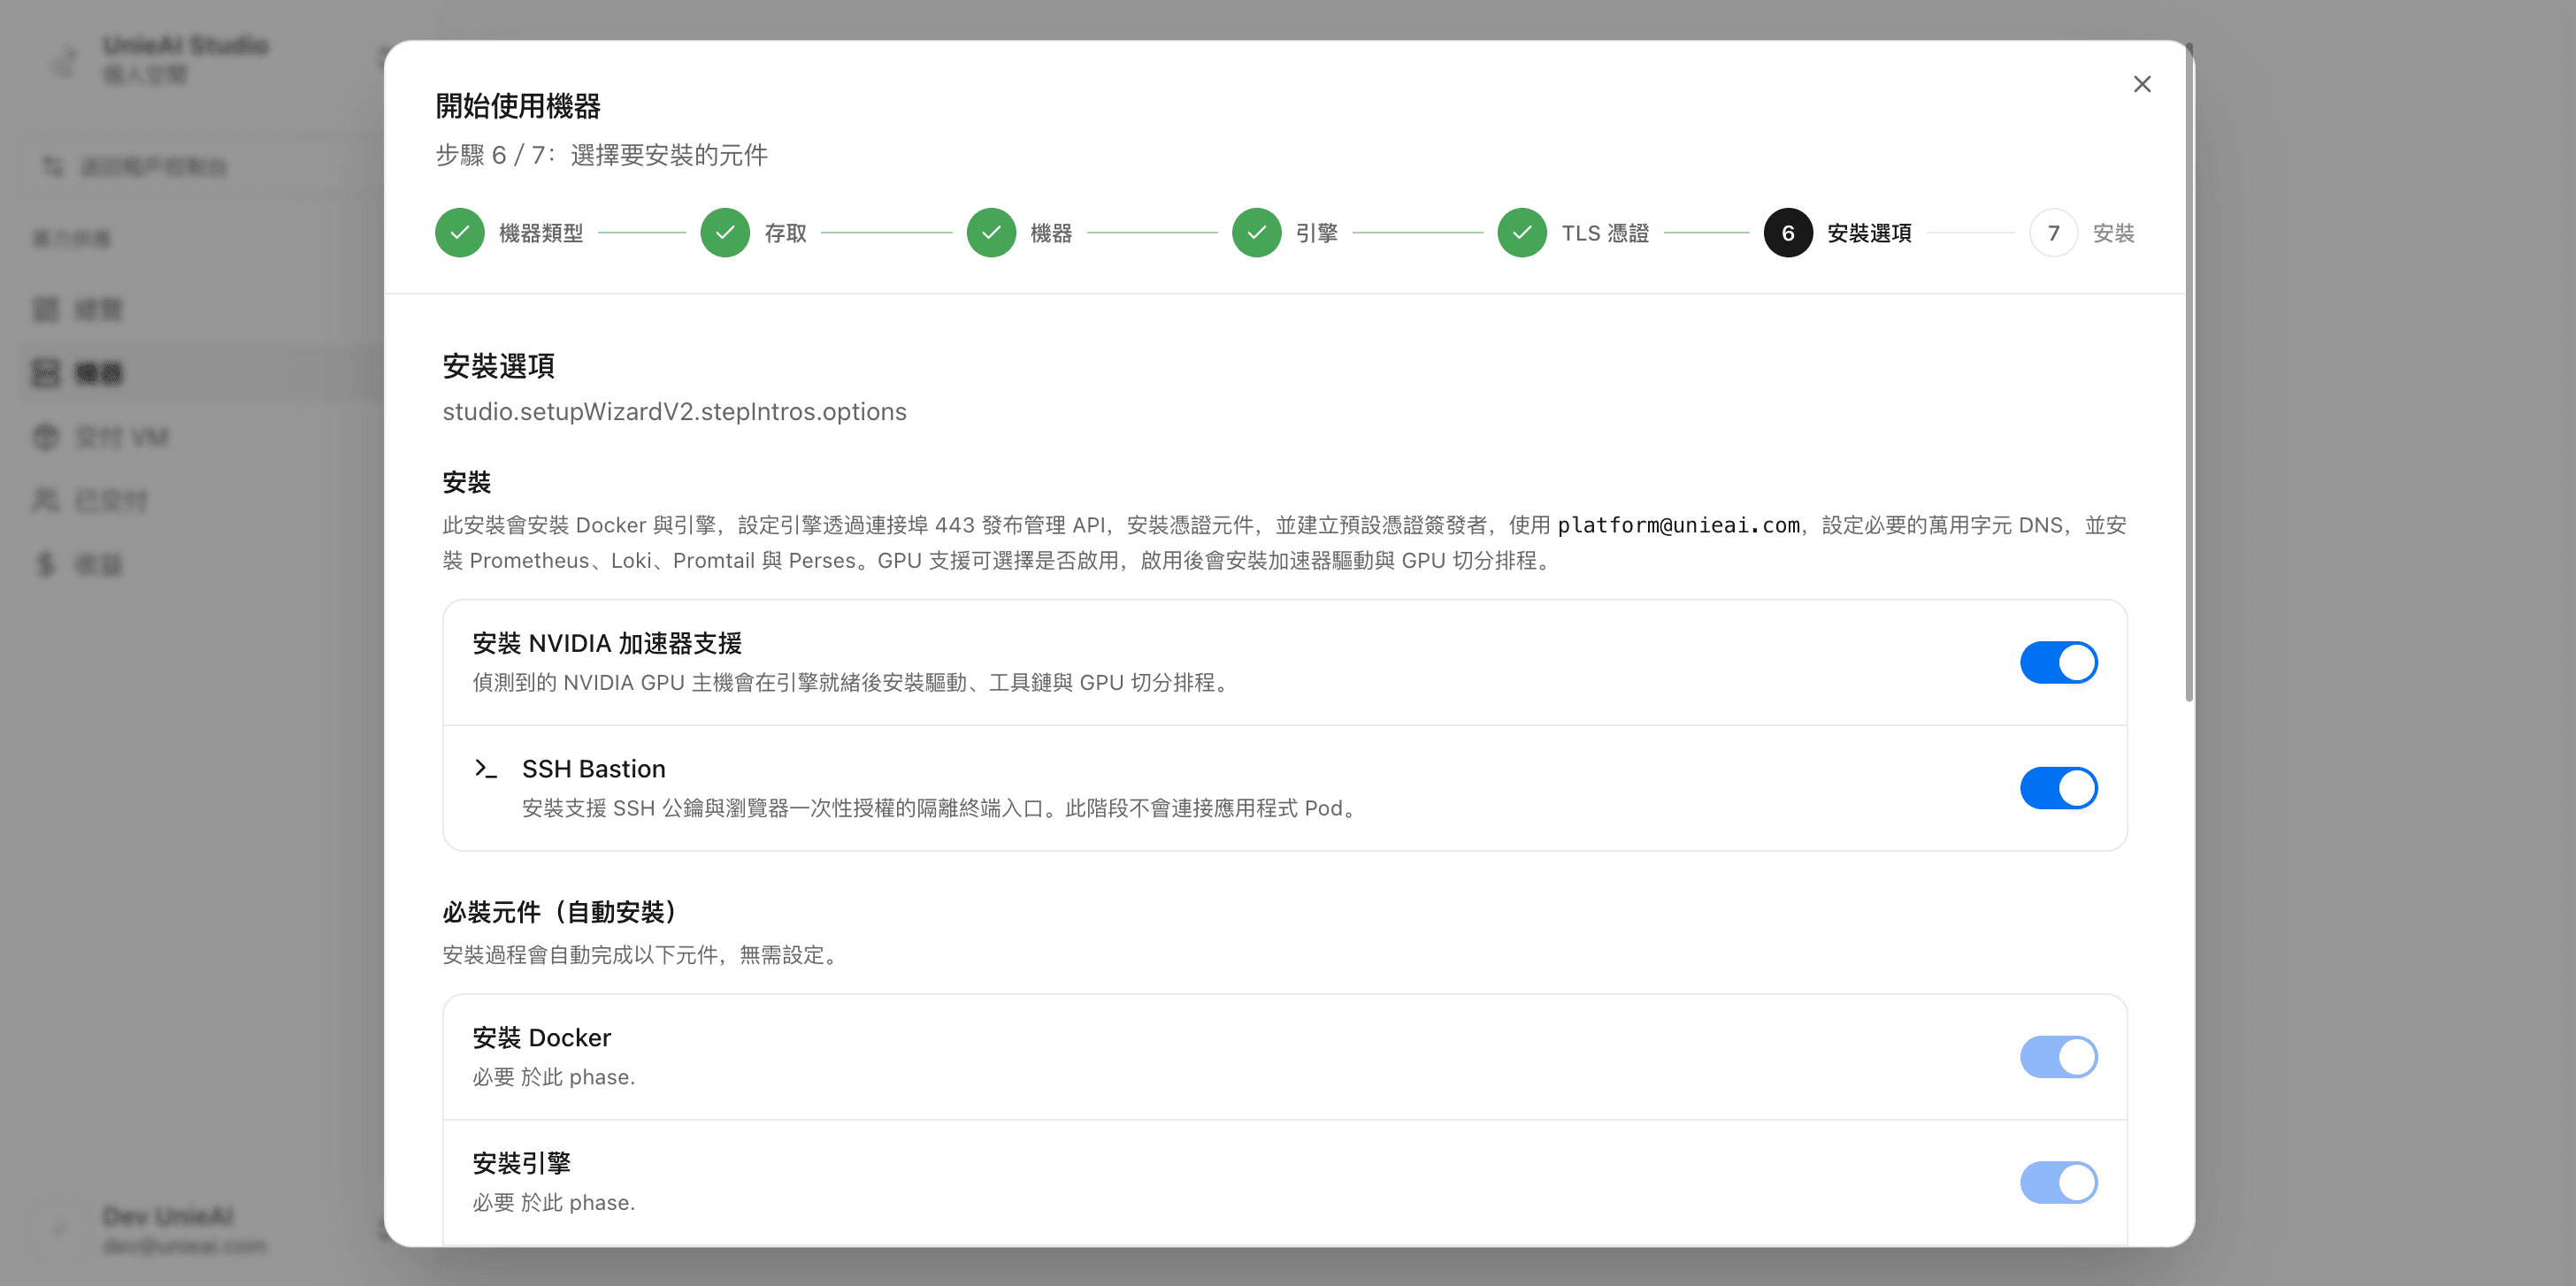
Task: Click the 安裝 Docker row title
Action: pyautogui.click(x=542, y=1038)
